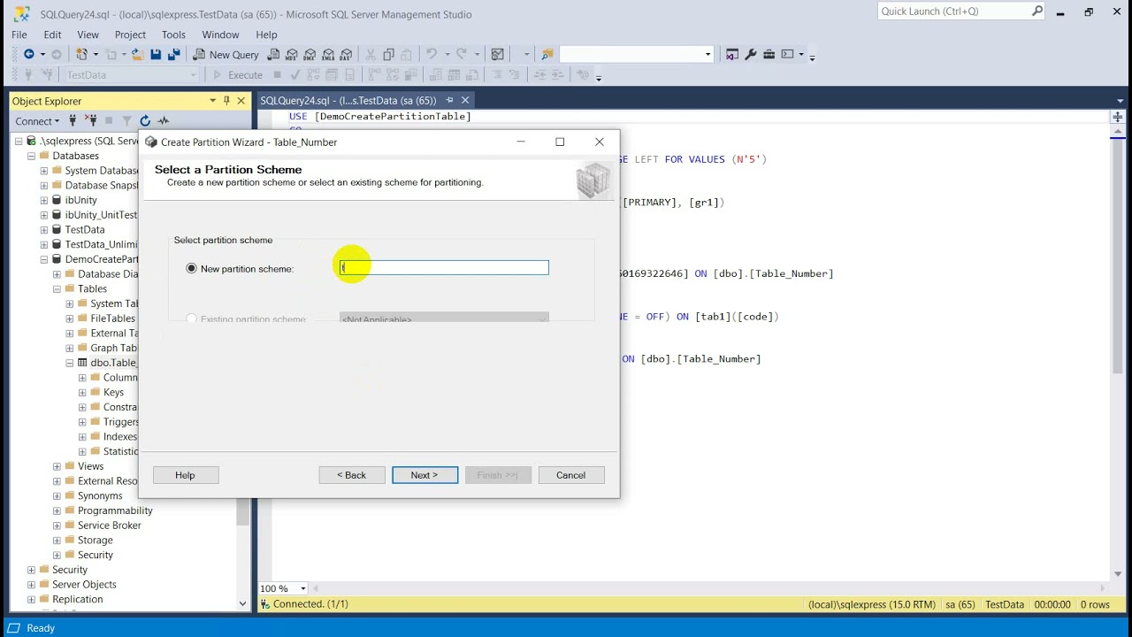This screenshot has width=1132, height=637.
Task: Click the Object Explorer Refresh icon
Action: [145, 120]
